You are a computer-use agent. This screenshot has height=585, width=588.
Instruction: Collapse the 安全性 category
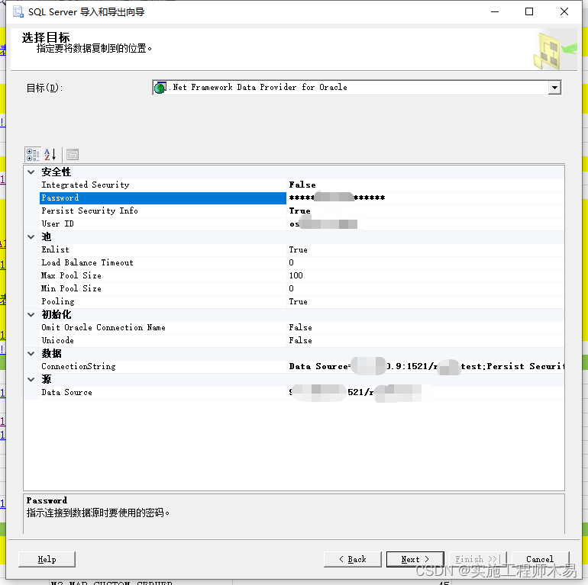(31, 172)
